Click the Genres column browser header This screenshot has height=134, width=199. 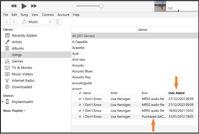(x=143, y=30)
